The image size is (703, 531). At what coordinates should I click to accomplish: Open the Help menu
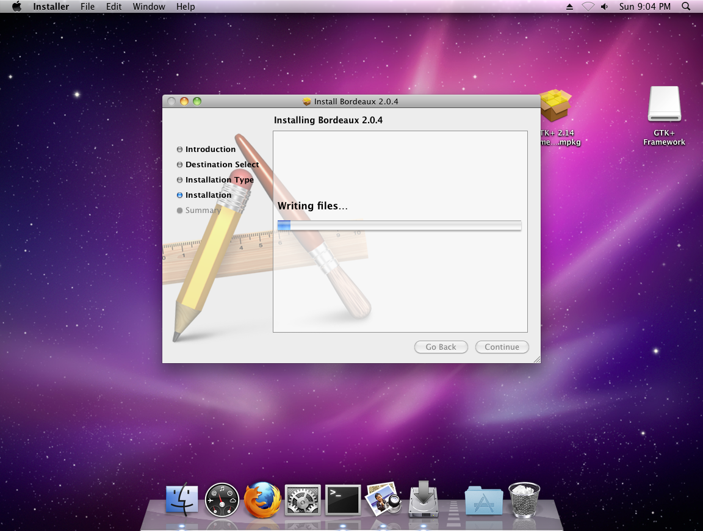pyautogui.click(x=186, y=6)
